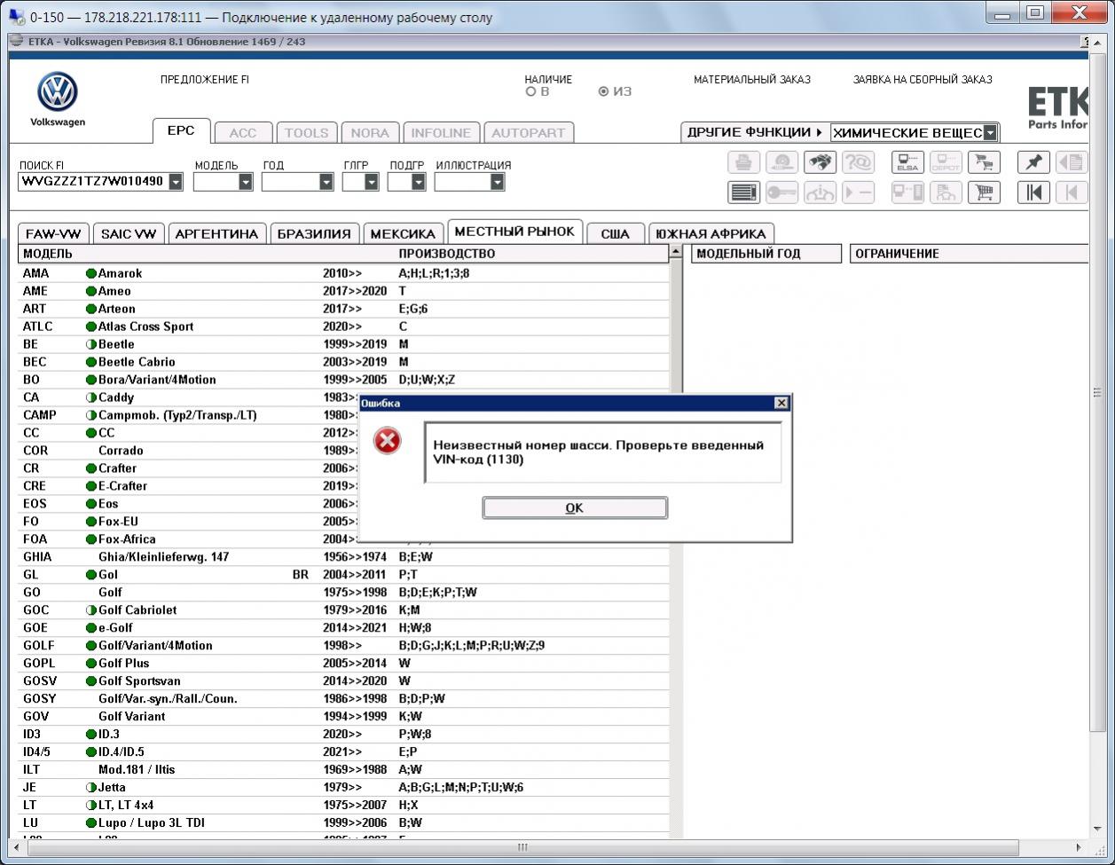Open the TOOLS tab
Screen dimensions: 1115x865
pyautogui.click(x=306, y=133)
